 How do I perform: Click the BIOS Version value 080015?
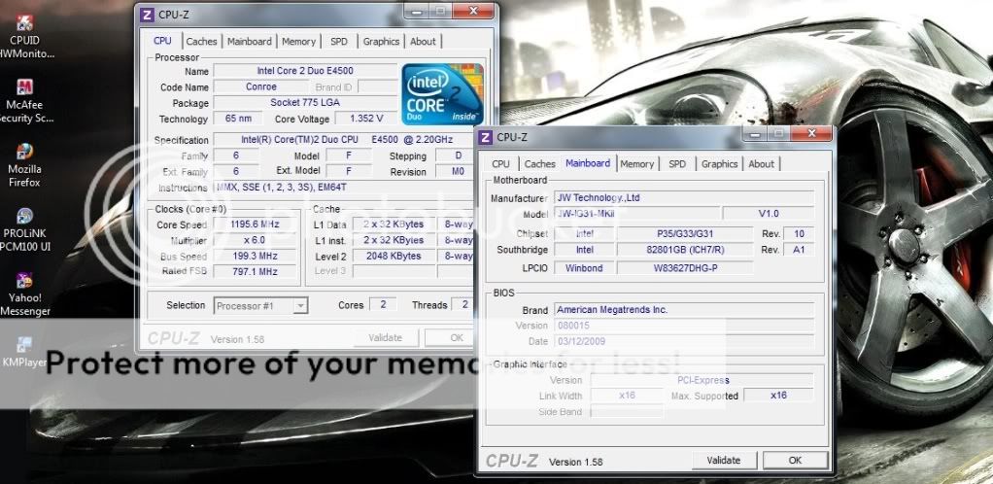[x=684, y=326]
